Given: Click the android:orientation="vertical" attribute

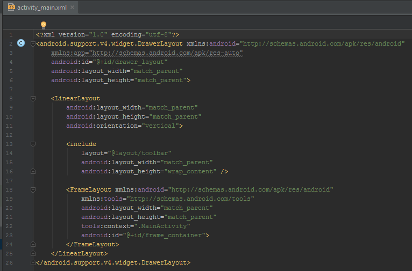Looking at the screenshot, I should [x=123, y=126].
